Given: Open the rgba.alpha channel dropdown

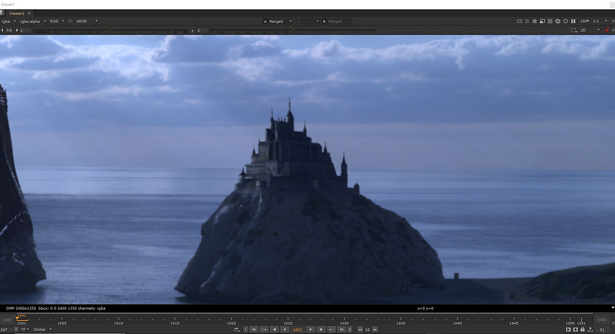Looking at the screenshot, I should pyautogui.click(x=32, y=21).
